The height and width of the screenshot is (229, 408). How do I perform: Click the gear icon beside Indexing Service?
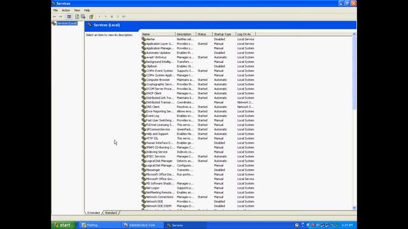(143, 152)
